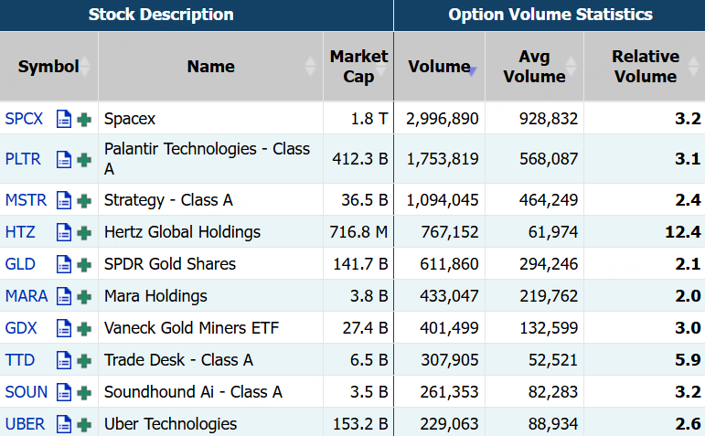
Task: Add GDX using the green plus icon
Action: (x=84, y=328)
